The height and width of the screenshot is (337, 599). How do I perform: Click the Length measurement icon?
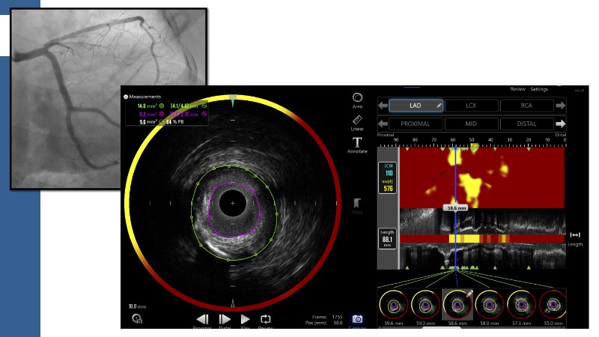coord(575,236)
